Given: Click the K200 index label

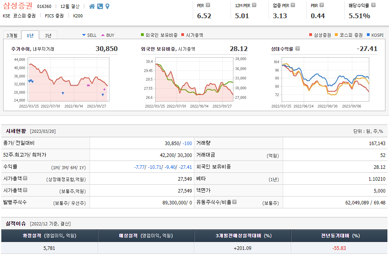Looking at the screenshot, I should point(78,16).
